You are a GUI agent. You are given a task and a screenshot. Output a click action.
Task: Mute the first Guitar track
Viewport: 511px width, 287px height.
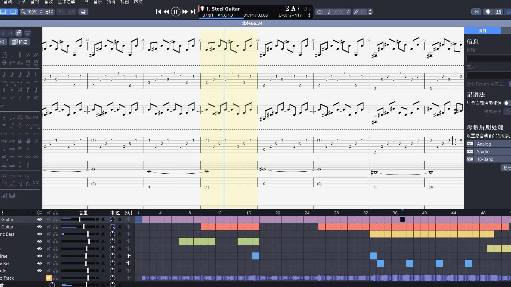coord(49,219)
